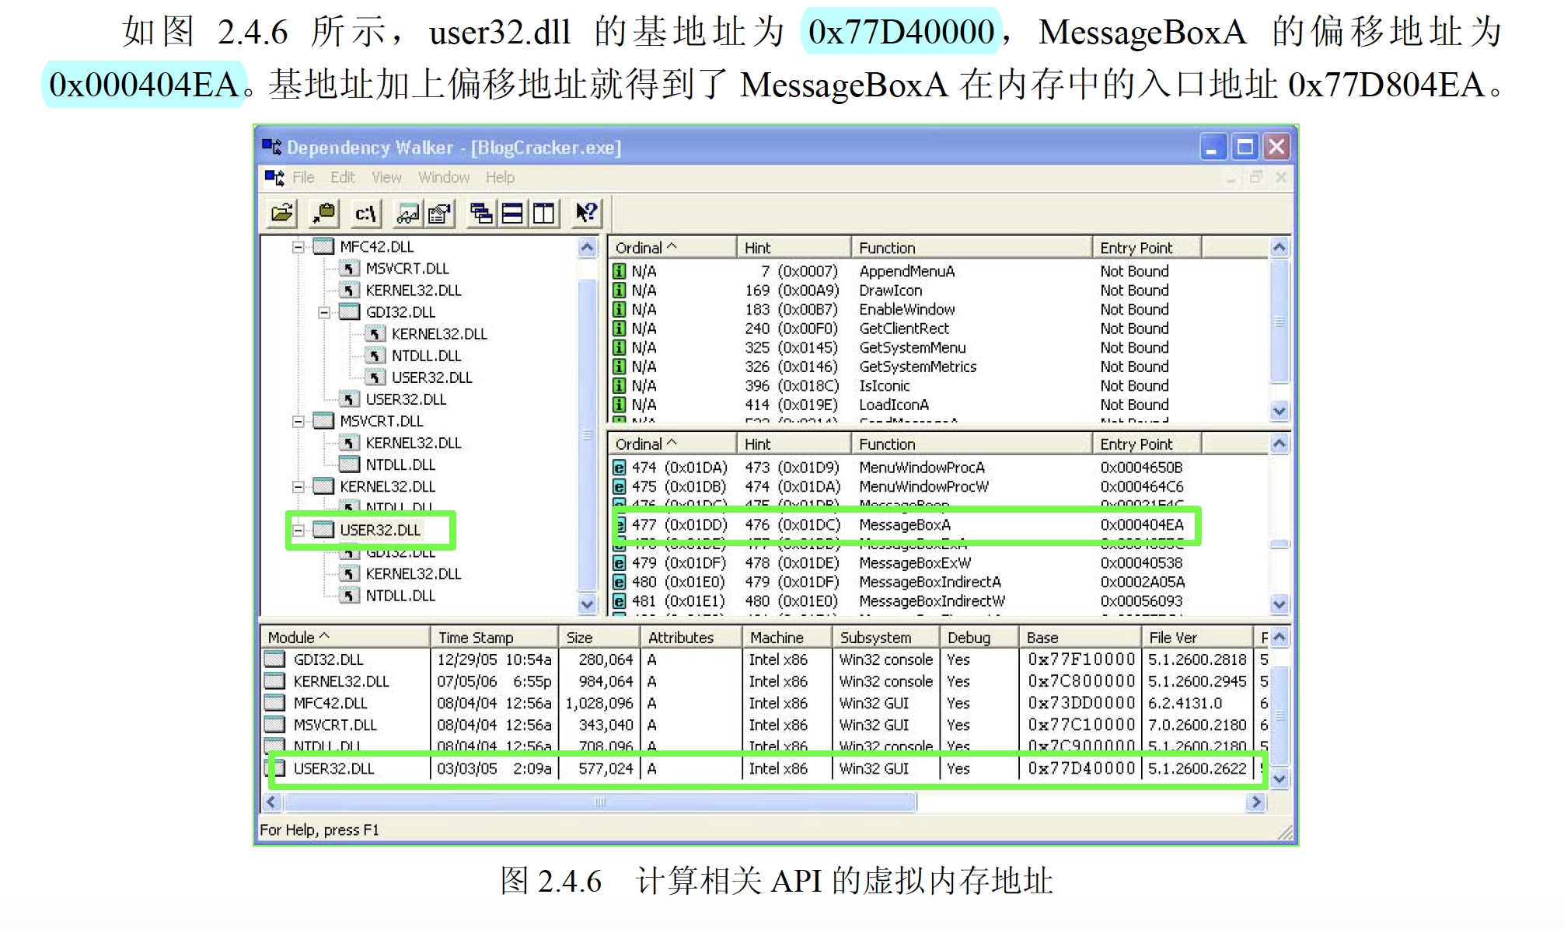Select USER32.DLL row in module list
Image resolution: width=1564 pixels, height=929 pixels.
(334, 768)
